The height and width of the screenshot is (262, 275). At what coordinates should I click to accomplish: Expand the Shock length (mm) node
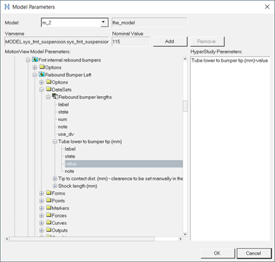coord(55,186)
